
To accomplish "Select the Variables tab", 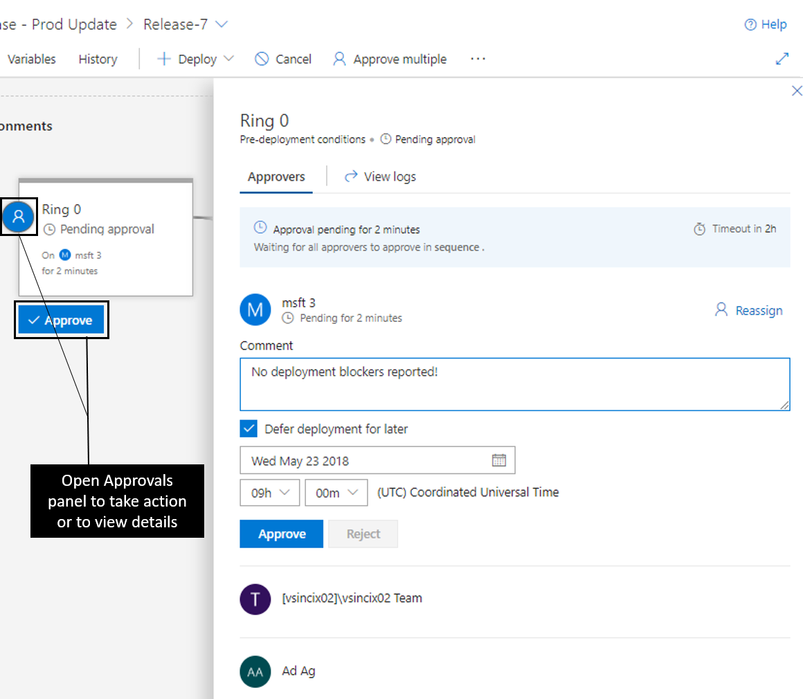I will 30,59.
